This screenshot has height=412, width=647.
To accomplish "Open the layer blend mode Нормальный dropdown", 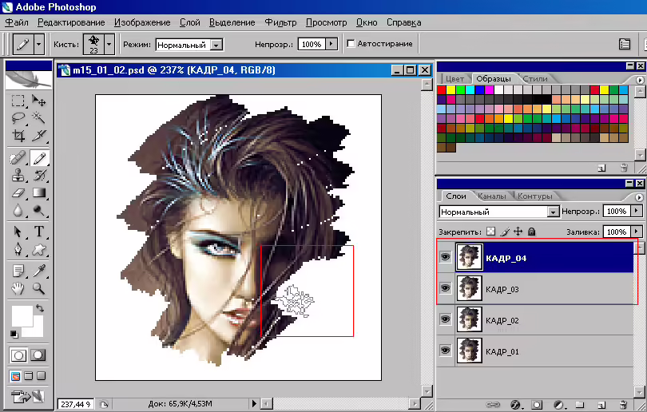I will tap(553, 212).
